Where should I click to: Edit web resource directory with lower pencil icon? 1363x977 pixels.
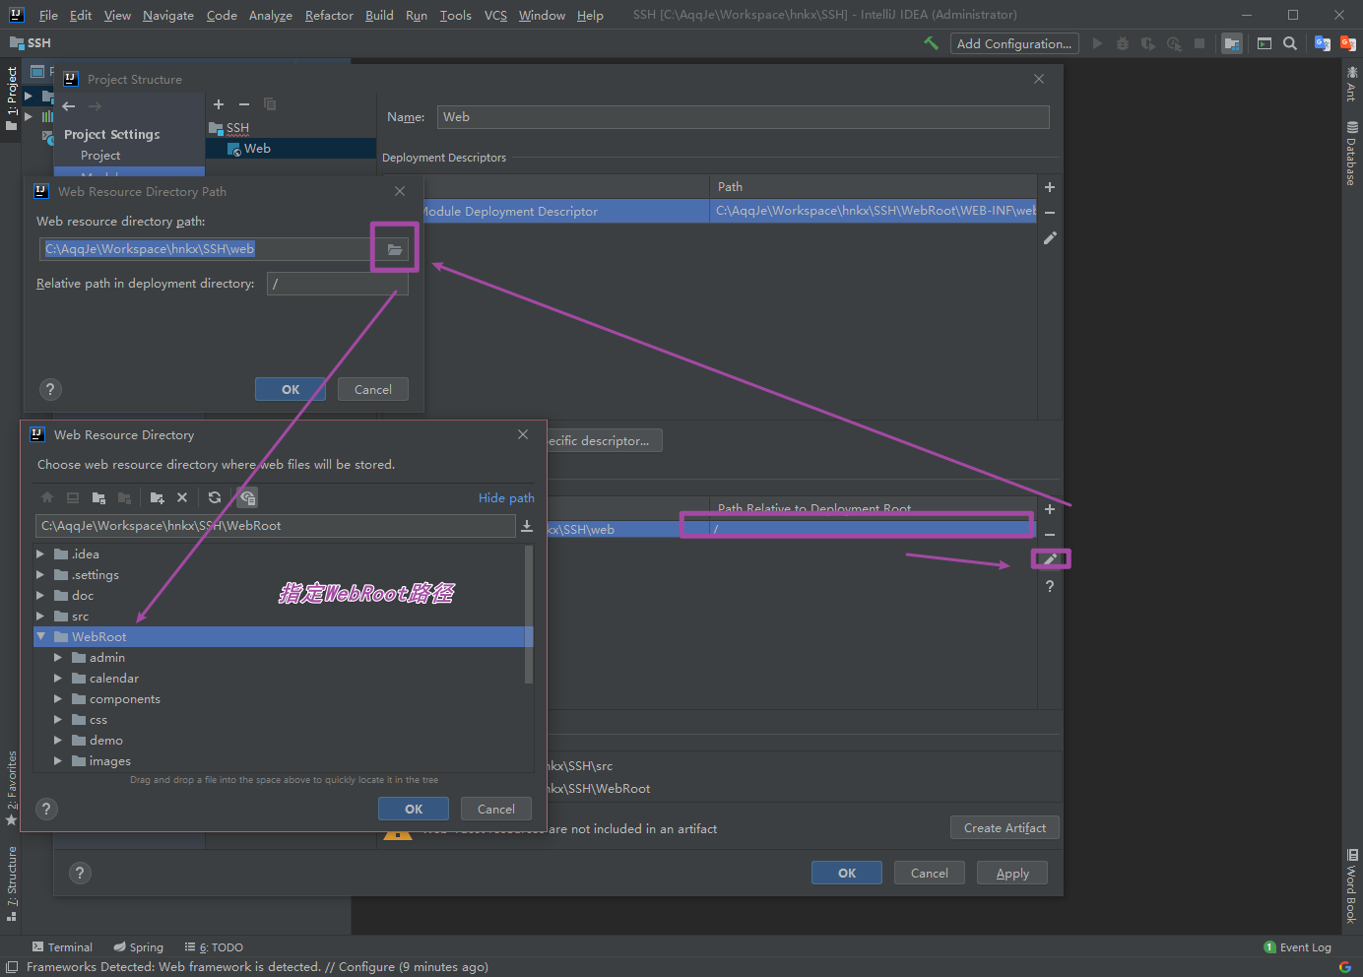1050,559
